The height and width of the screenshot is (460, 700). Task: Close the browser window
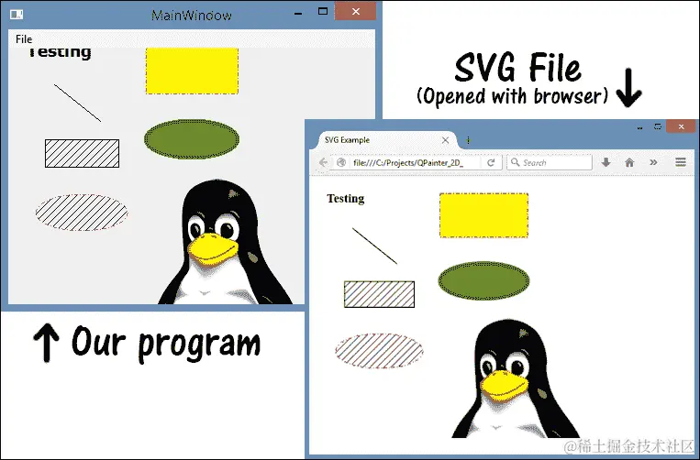pyautogui.click(x=681, y=126)
